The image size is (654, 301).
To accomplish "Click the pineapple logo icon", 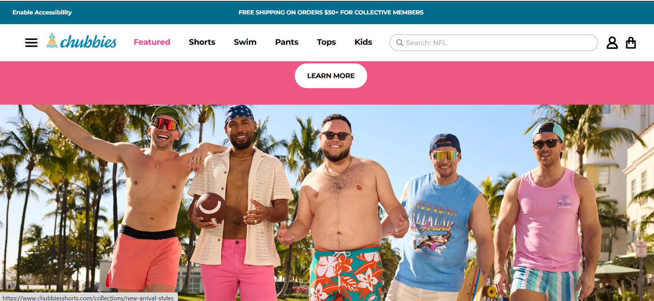I will tap(52, 40).
